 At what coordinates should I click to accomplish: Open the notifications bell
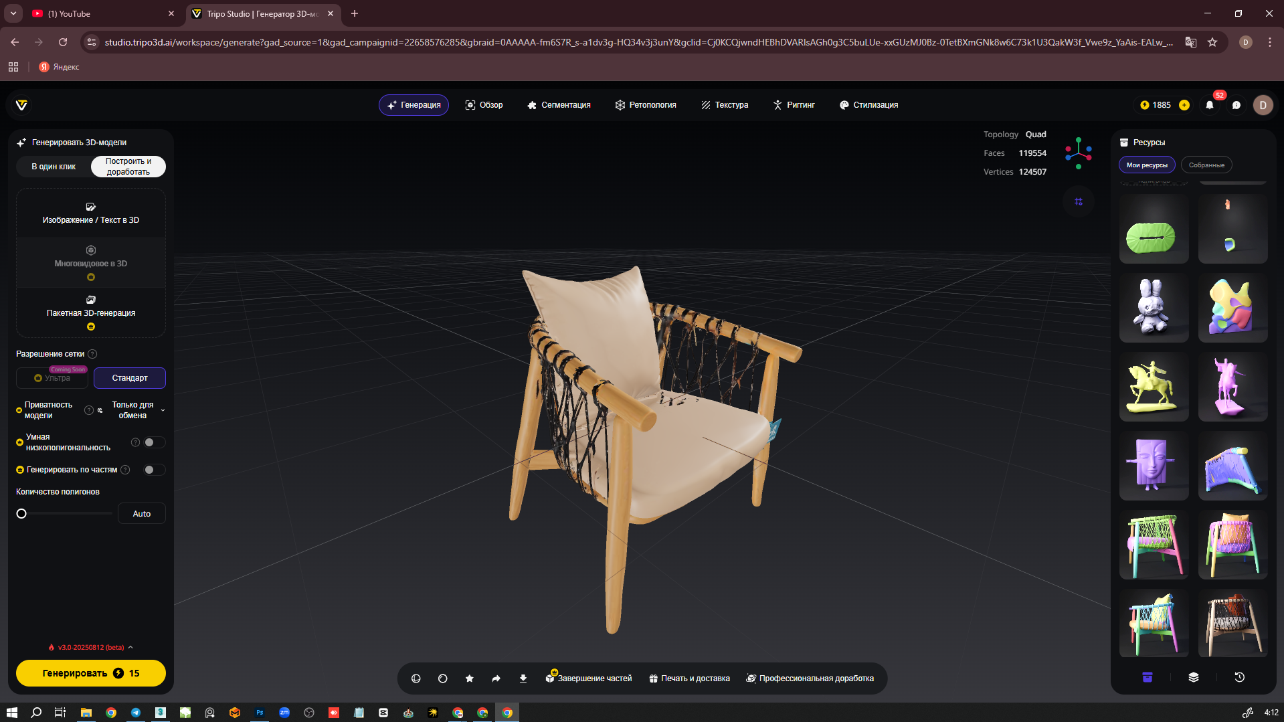pyautogui.click(x=1210, y=105)
